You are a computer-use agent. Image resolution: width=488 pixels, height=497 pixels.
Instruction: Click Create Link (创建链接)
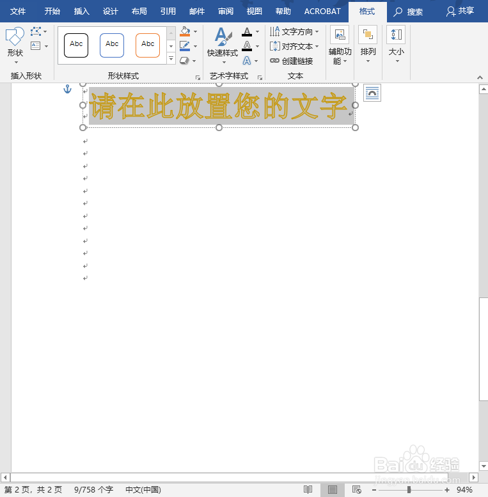[x=292, y=61]
